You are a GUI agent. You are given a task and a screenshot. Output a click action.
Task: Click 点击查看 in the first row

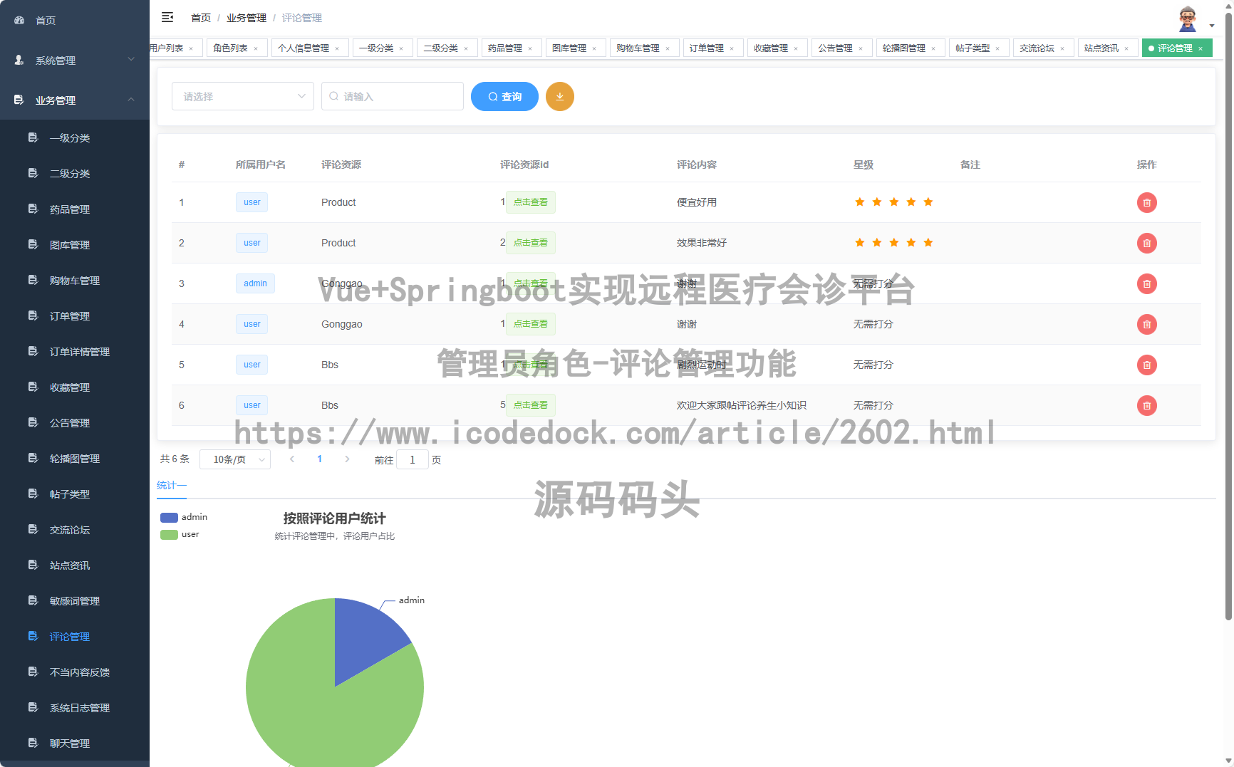tap(530, 202)
